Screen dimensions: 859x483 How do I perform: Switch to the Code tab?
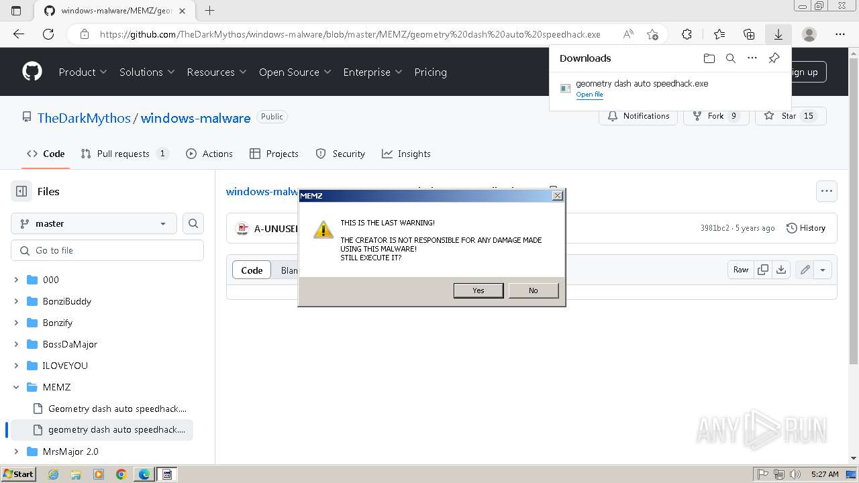click(46, 154)
